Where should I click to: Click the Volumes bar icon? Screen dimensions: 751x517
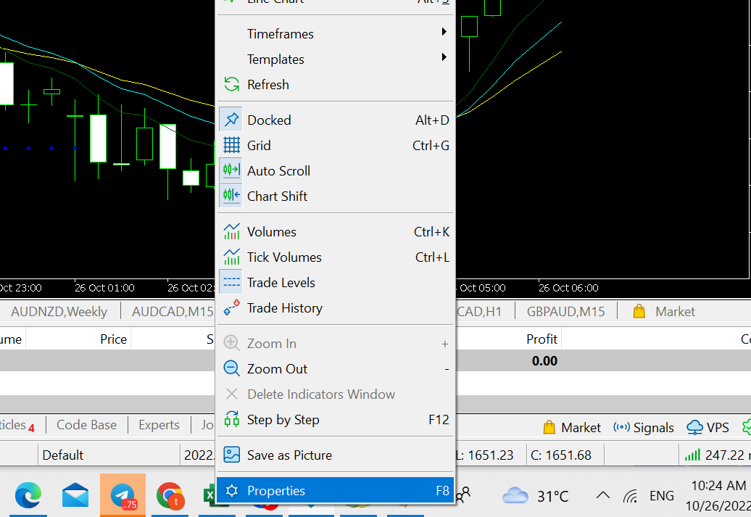(231, 231)
